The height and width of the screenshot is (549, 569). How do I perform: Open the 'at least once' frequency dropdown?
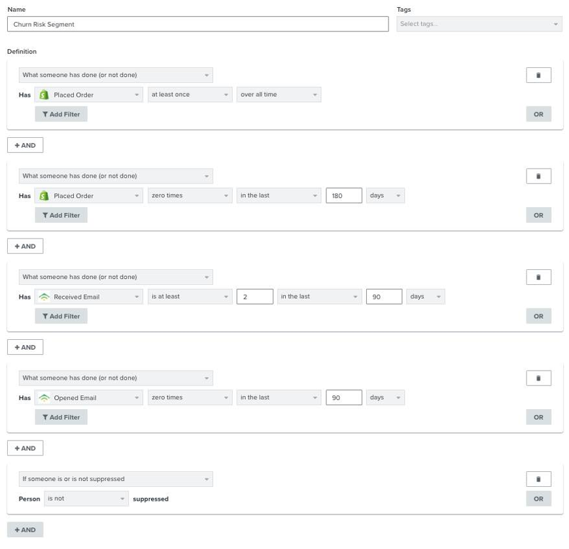[x=190, y=95]
